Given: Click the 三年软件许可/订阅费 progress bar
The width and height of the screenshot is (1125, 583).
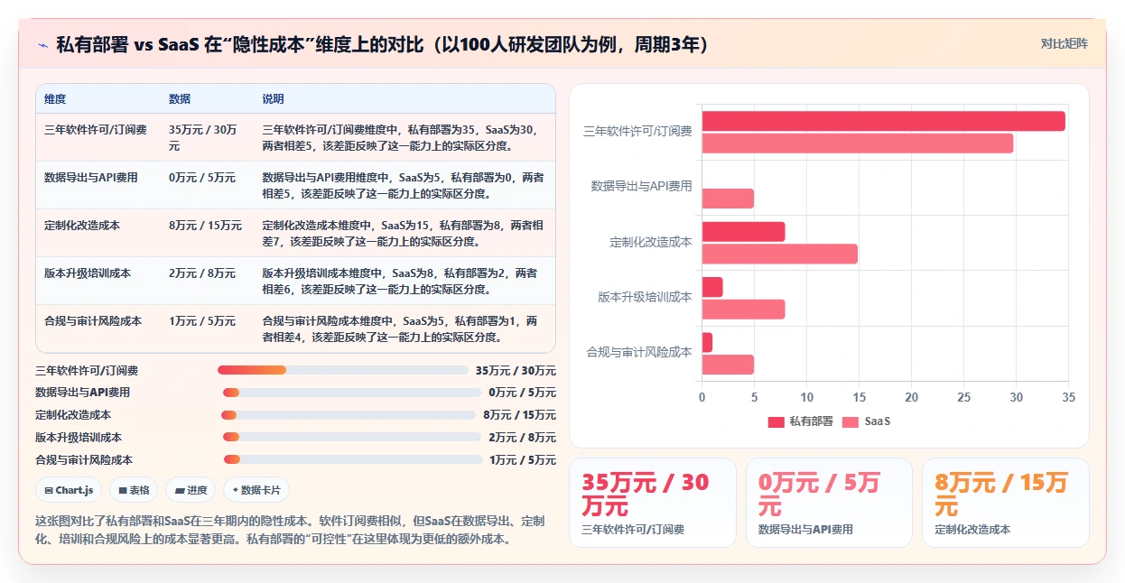Looking at the screenshot, I should pyautogui.click(x=343, y=370).
